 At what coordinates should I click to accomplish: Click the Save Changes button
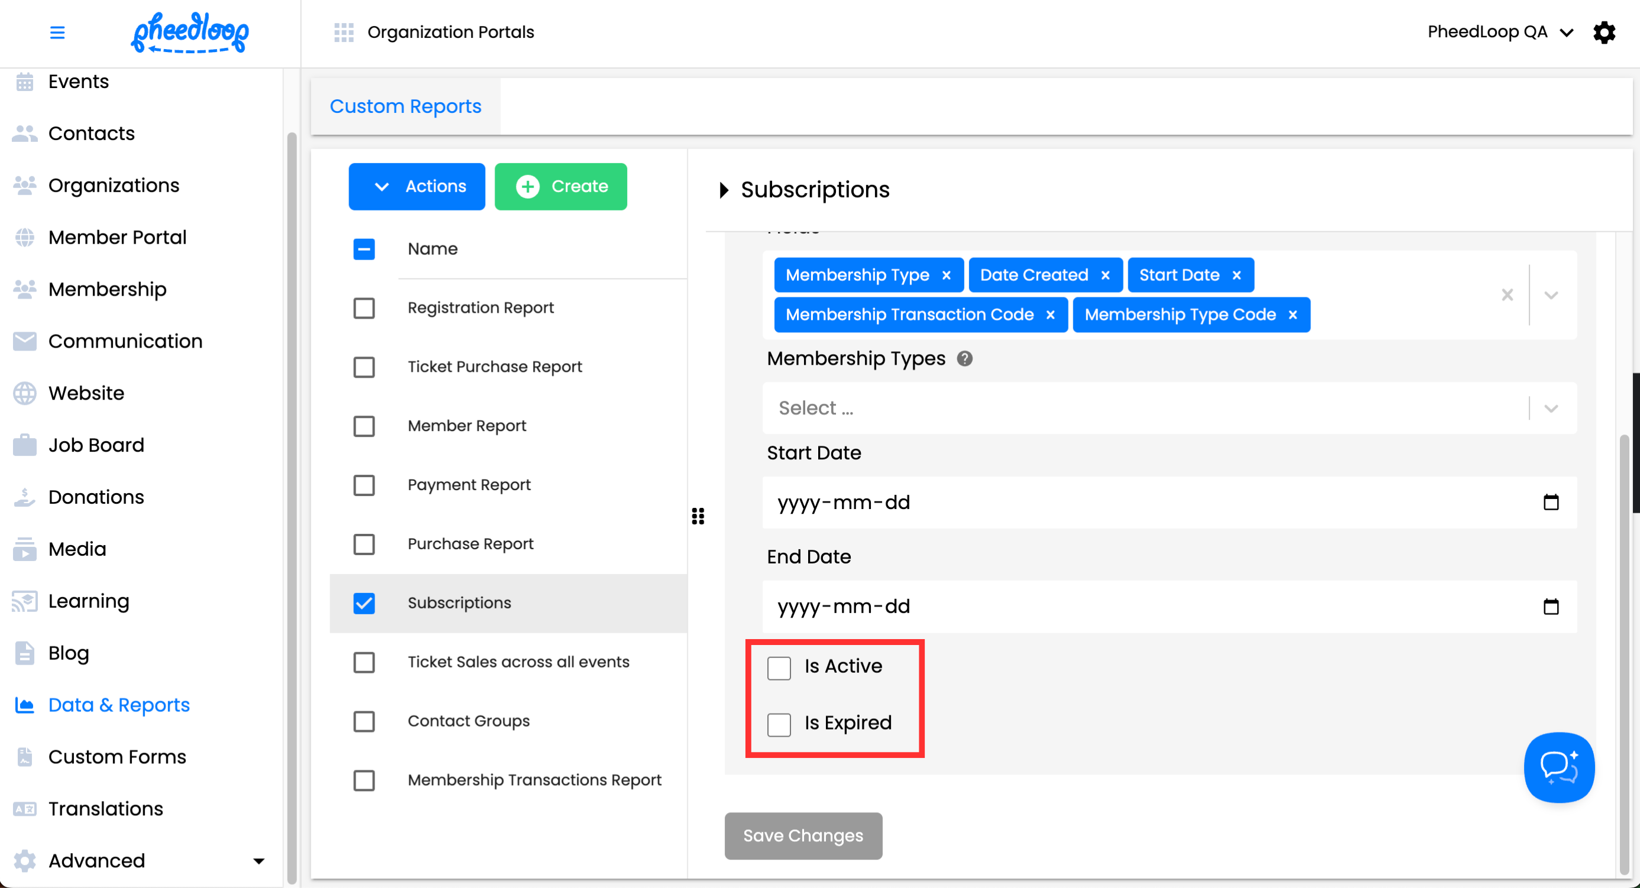coord(803,835)
